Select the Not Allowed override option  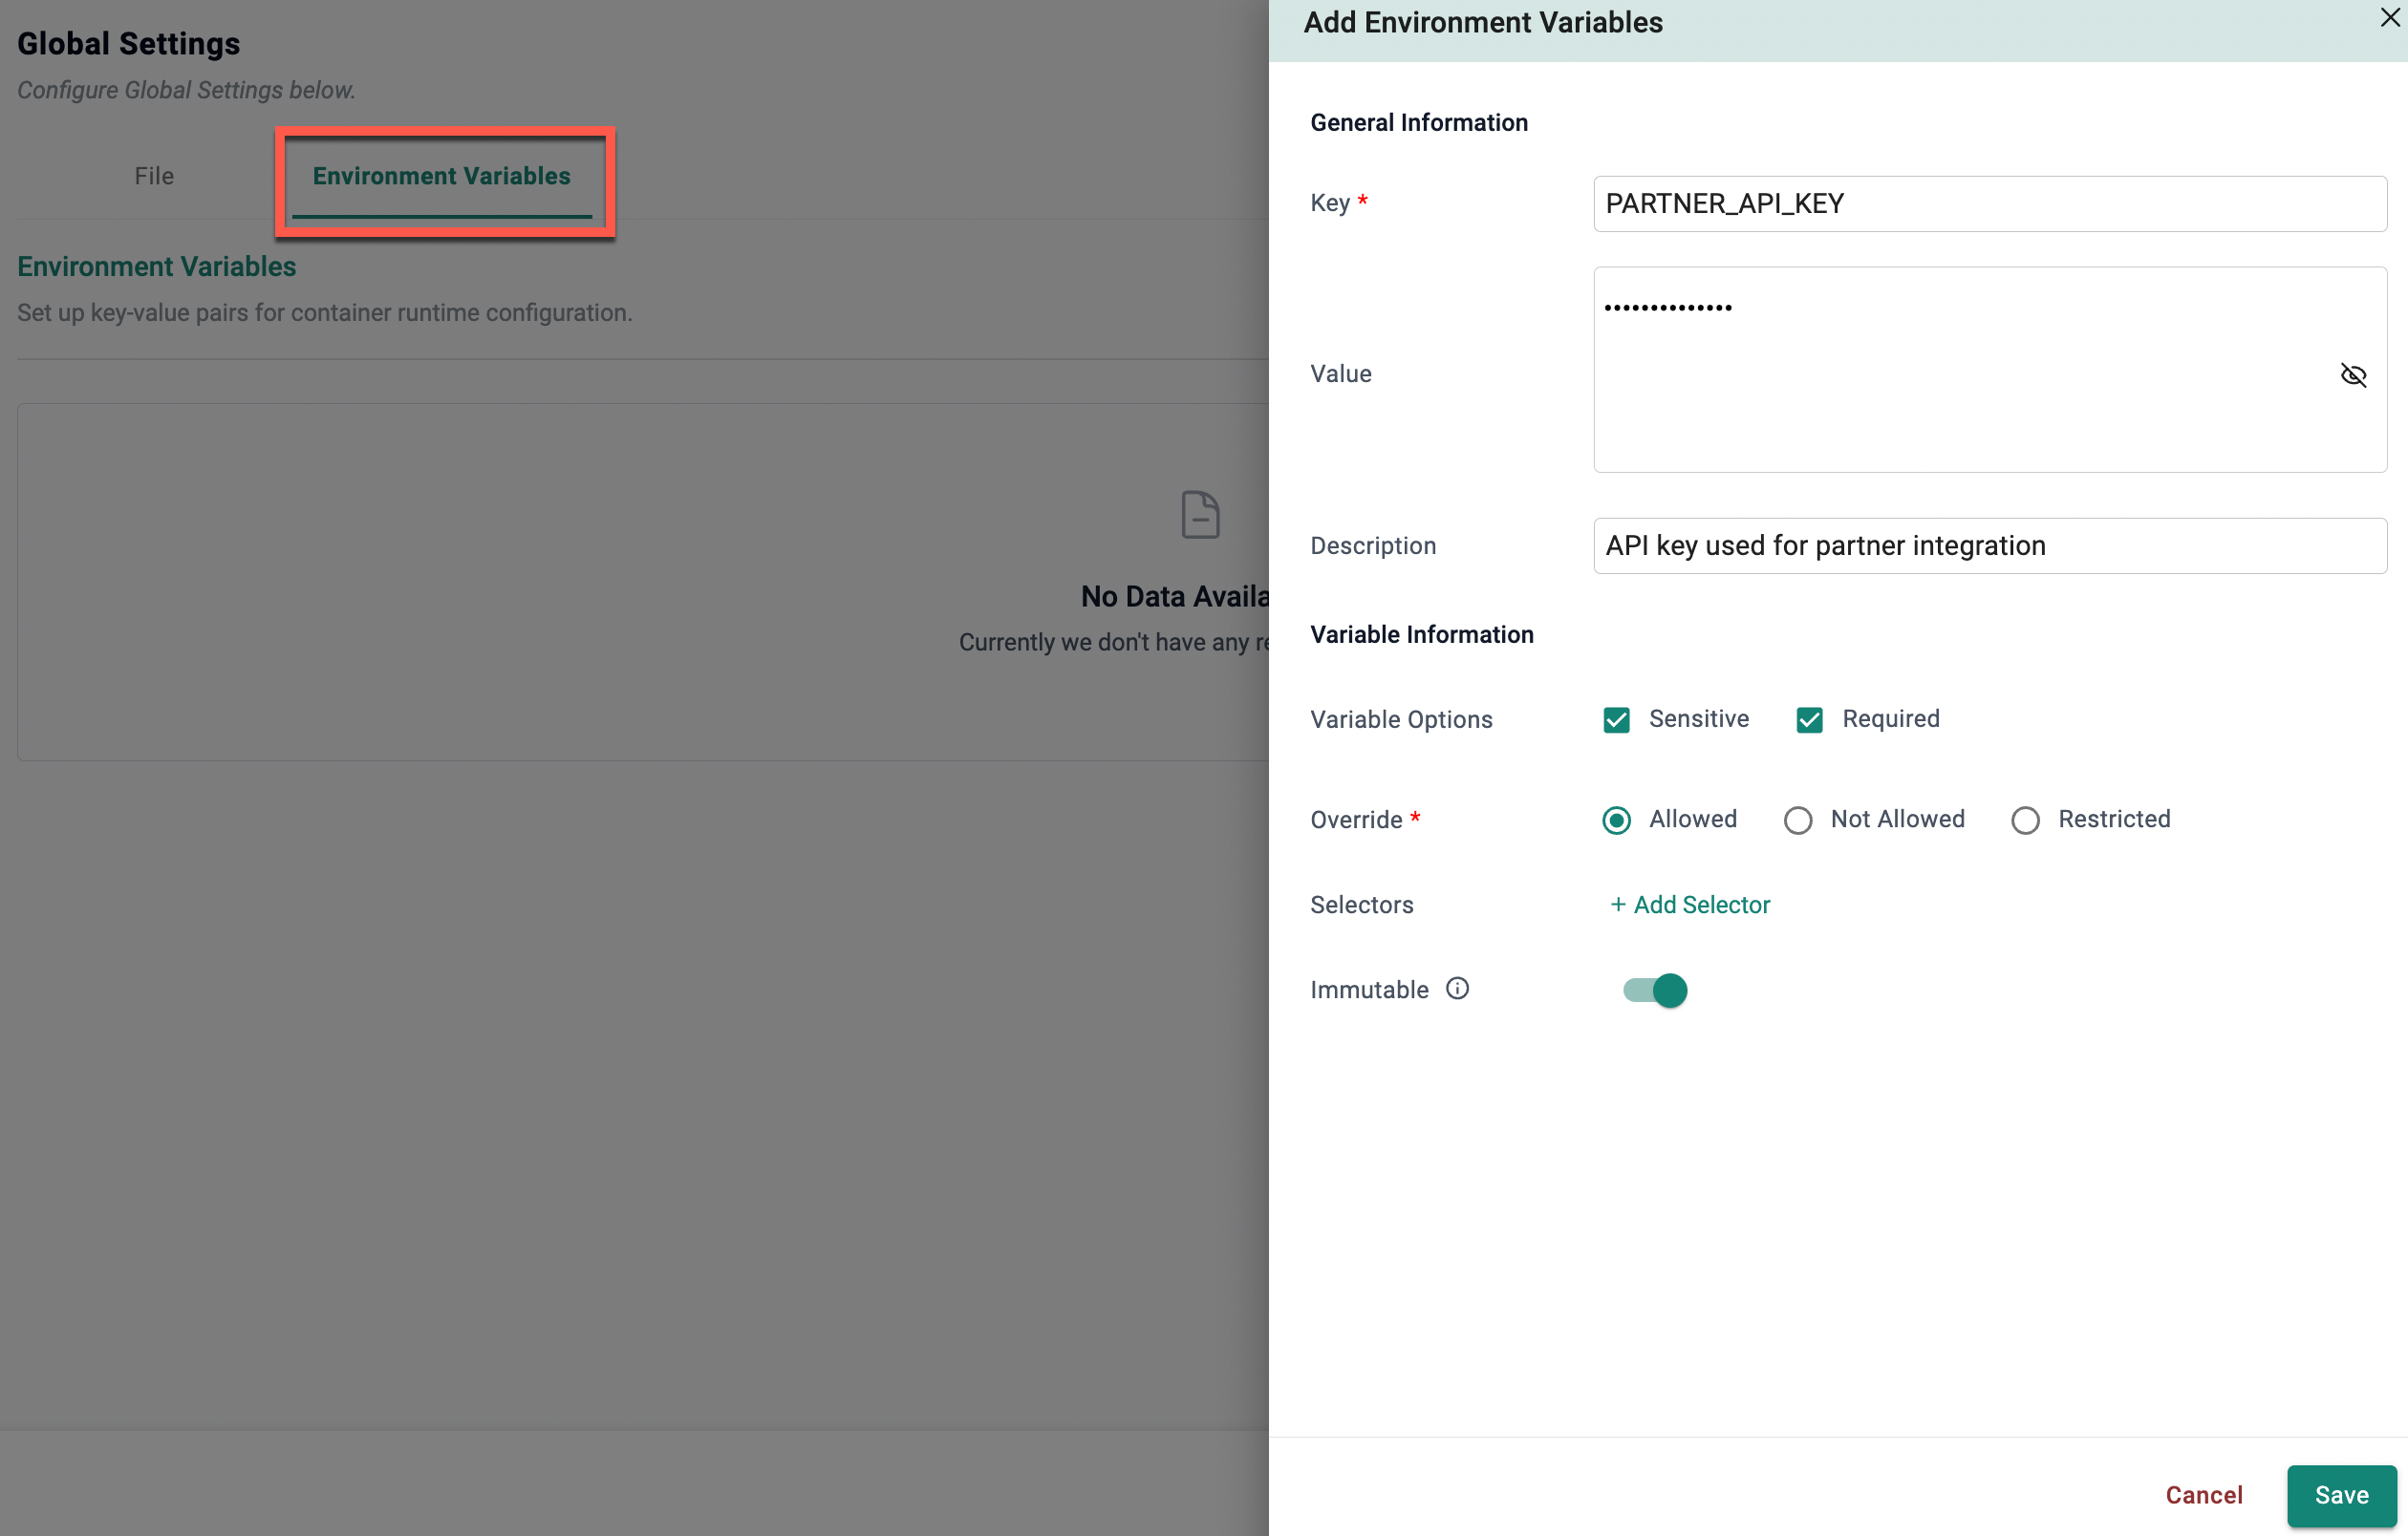click(1797, 820)
